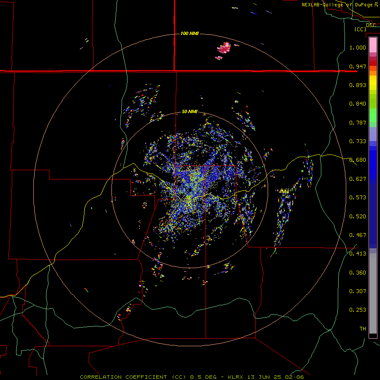Click the 50 NMI range ring label

click(190, 112)
